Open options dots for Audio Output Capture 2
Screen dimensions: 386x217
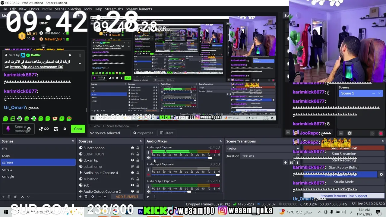point(149,186)
